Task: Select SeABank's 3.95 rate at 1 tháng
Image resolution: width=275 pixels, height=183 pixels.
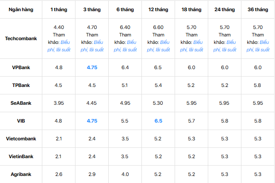Action: 59,103
